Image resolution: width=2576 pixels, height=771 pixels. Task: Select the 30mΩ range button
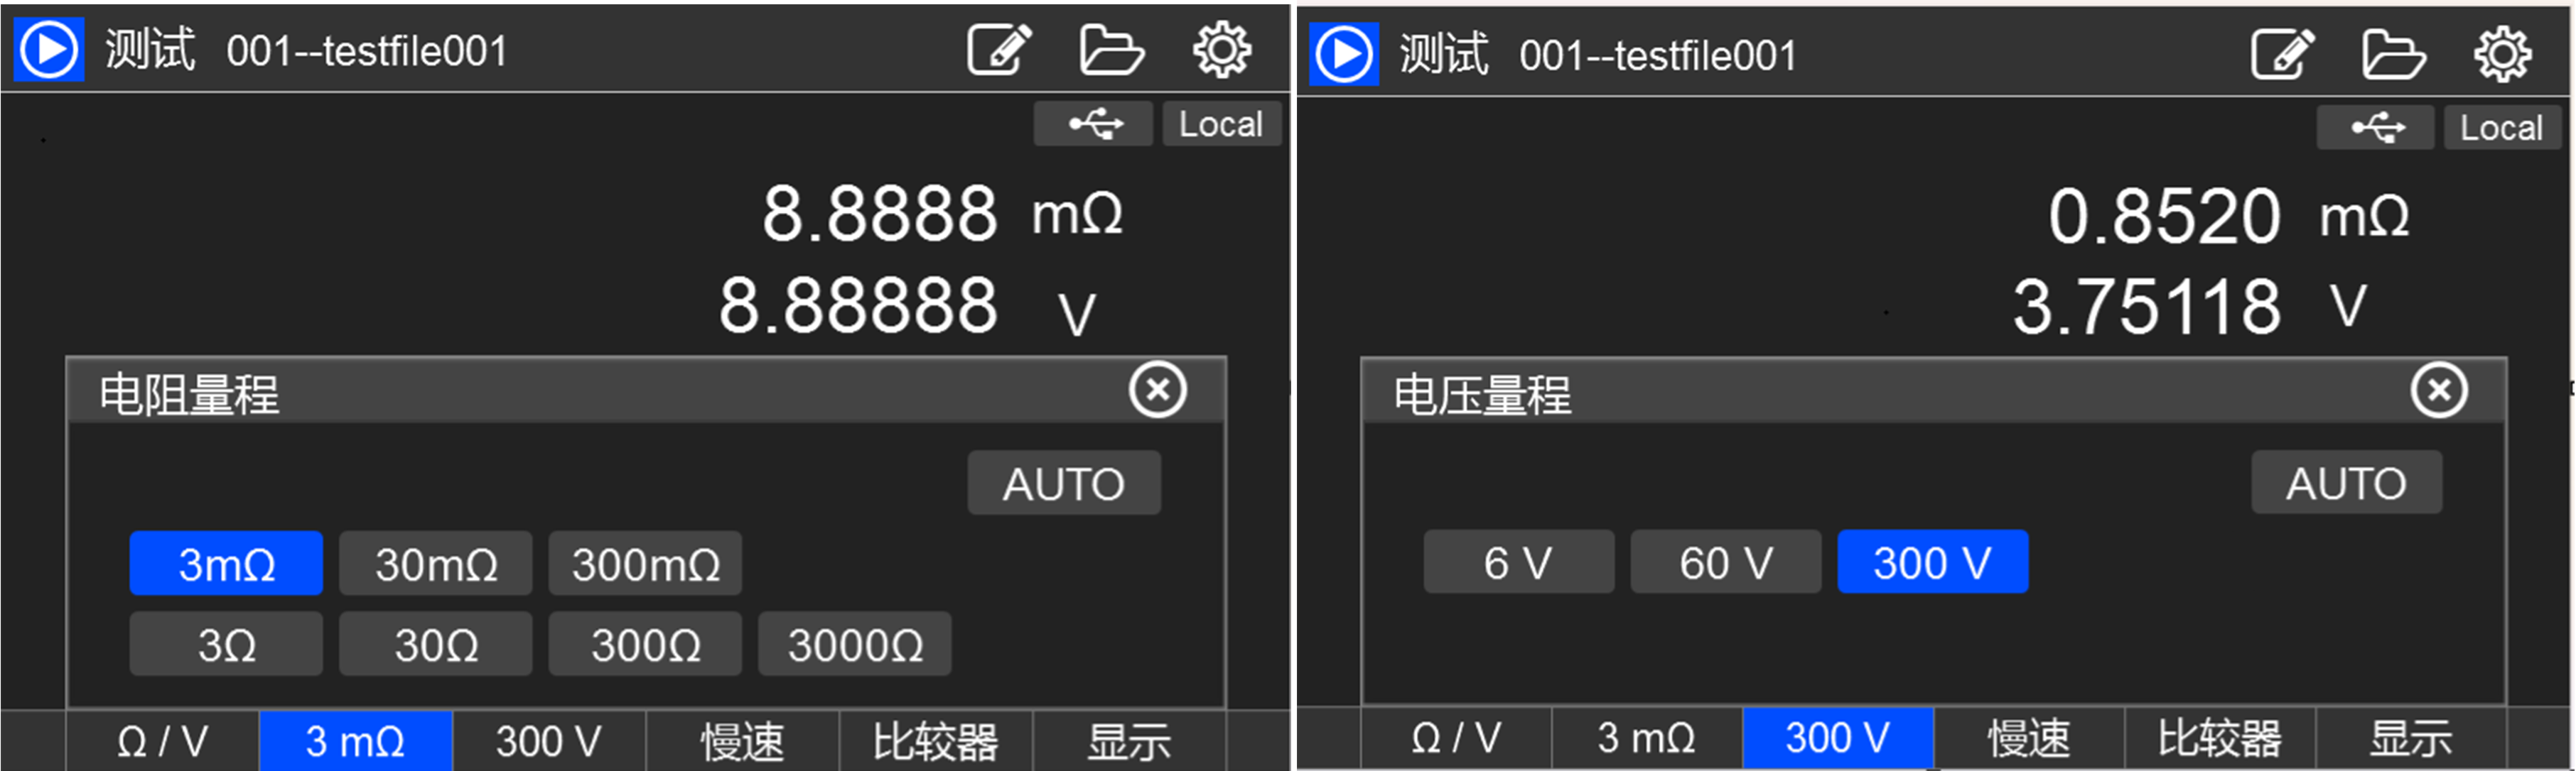[x=435, y=563]
